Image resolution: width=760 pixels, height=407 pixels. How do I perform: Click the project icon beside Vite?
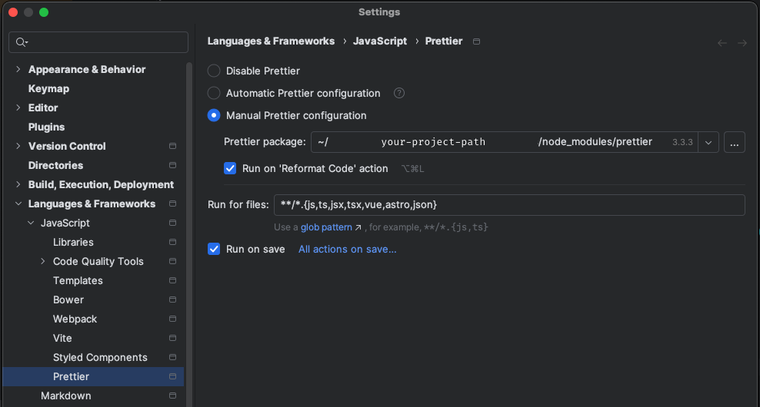(172, 339)
